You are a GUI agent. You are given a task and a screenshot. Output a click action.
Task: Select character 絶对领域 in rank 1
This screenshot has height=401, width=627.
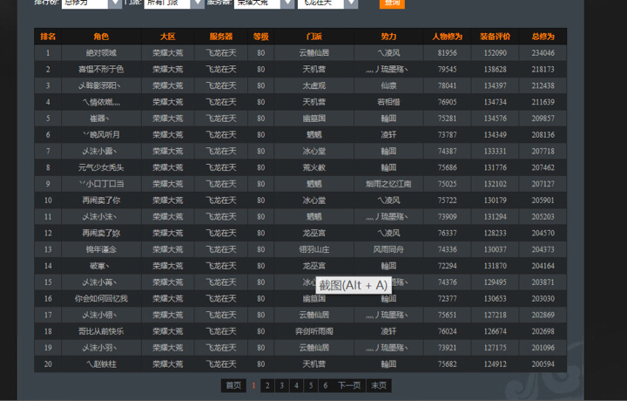[101, 53]
